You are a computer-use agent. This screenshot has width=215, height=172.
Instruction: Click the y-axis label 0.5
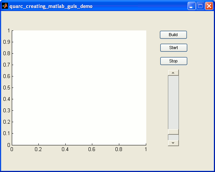tap(7, 88)
